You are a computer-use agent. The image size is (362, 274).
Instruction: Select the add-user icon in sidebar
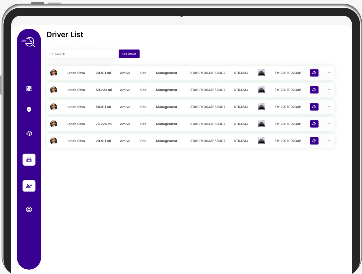(x=29, y=186)
